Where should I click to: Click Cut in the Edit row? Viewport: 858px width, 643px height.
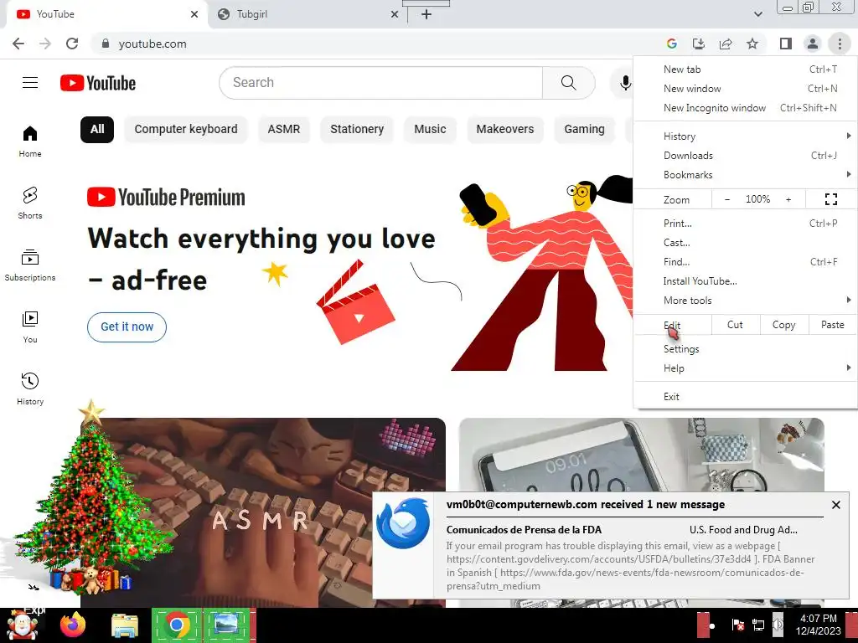coord(735,325)
